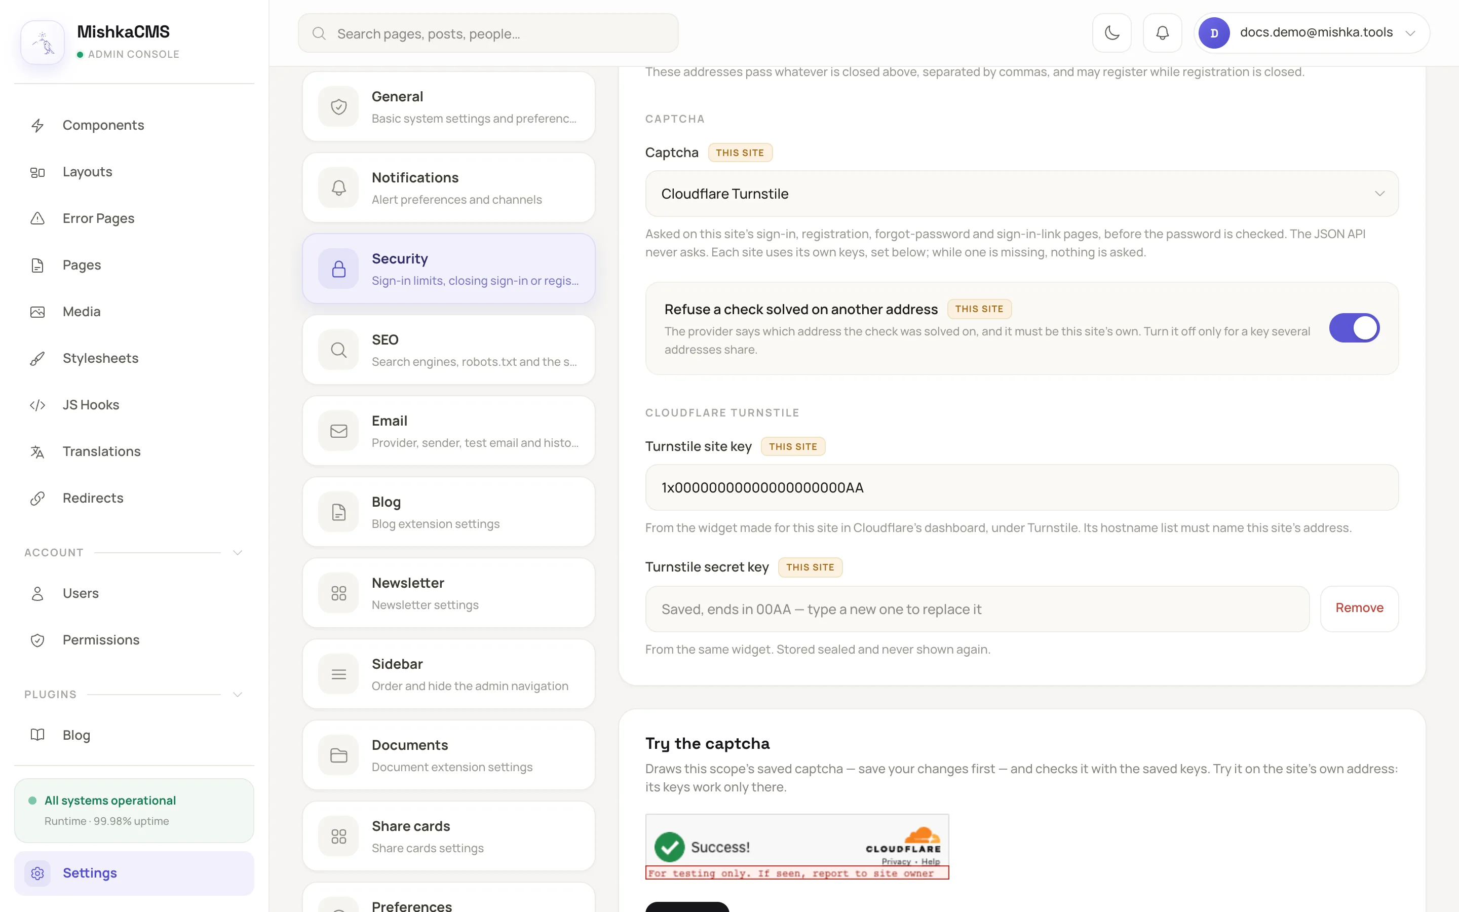This screenshot has width=1459, height=912.
Task: Click the user avatar D circle
Action: tap(1214, 33)
